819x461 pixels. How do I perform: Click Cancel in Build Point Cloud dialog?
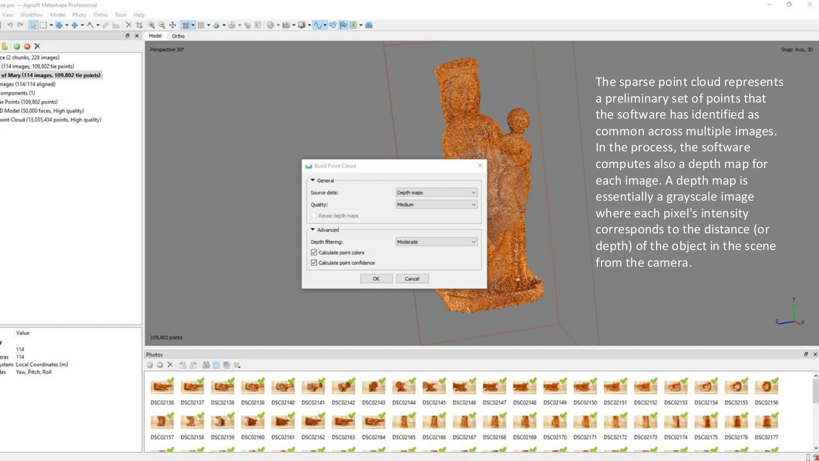(412, 279)
